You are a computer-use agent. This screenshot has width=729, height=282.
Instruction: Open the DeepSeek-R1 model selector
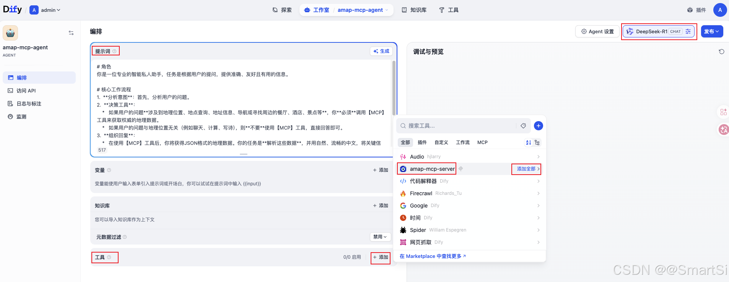pos(658,31)
